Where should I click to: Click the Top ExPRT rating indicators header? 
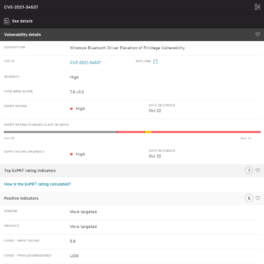pyautogui.click(x=132, y=170)
